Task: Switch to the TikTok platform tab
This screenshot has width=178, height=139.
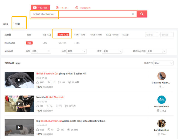Action: click(61, 8)
